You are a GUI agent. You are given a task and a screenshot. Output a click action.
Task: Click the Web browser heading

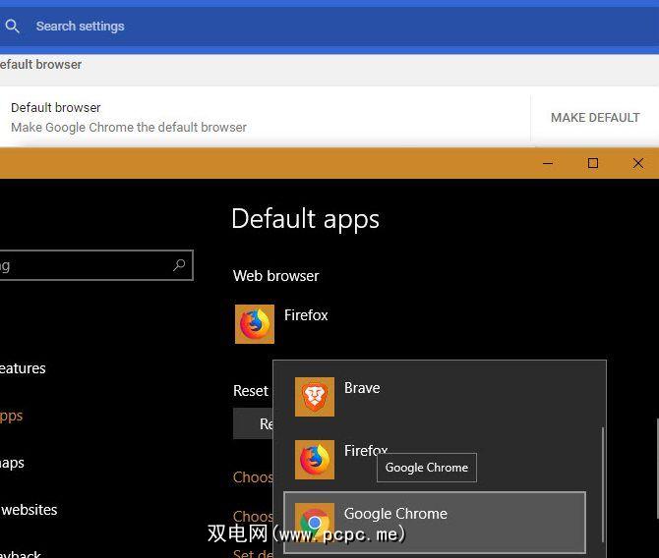(x=275, y=276)
